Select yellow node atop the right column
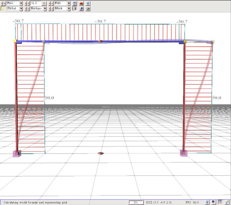This screenshot has width=231, height=205. pyautogui.click(x=185, y=41)
